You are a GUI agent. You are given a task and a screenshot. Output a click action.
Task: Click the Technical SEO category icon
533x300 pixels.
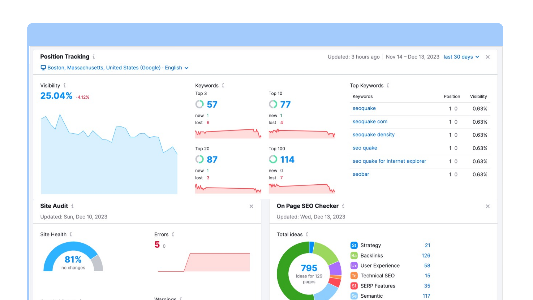354,276
